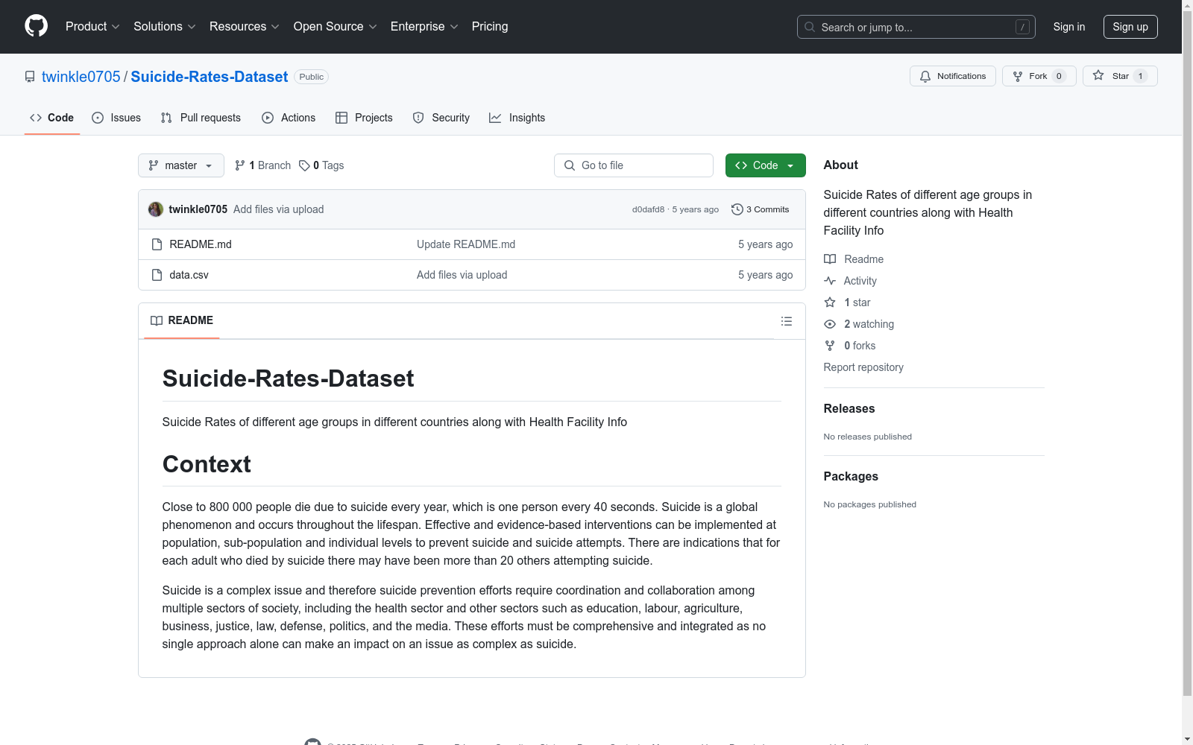This screenshot has height=745, width=1193.
Task: Open the Projects tab
Action: click(x=364, y=118)
